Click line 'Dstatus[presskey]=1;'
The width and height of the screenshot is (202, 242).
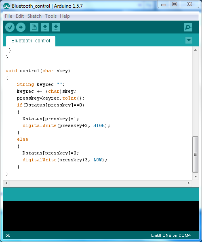(x=50, y=119)
